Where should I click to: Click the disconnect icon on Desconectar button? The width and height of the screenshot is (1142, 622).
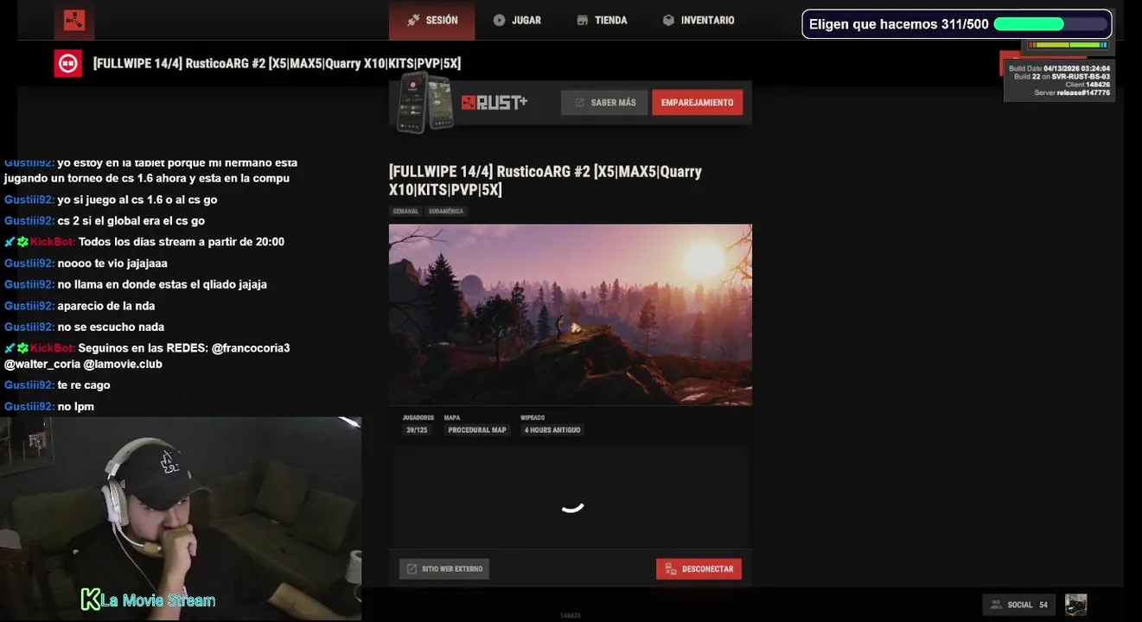pyautogui.click(x=669, y=569)
